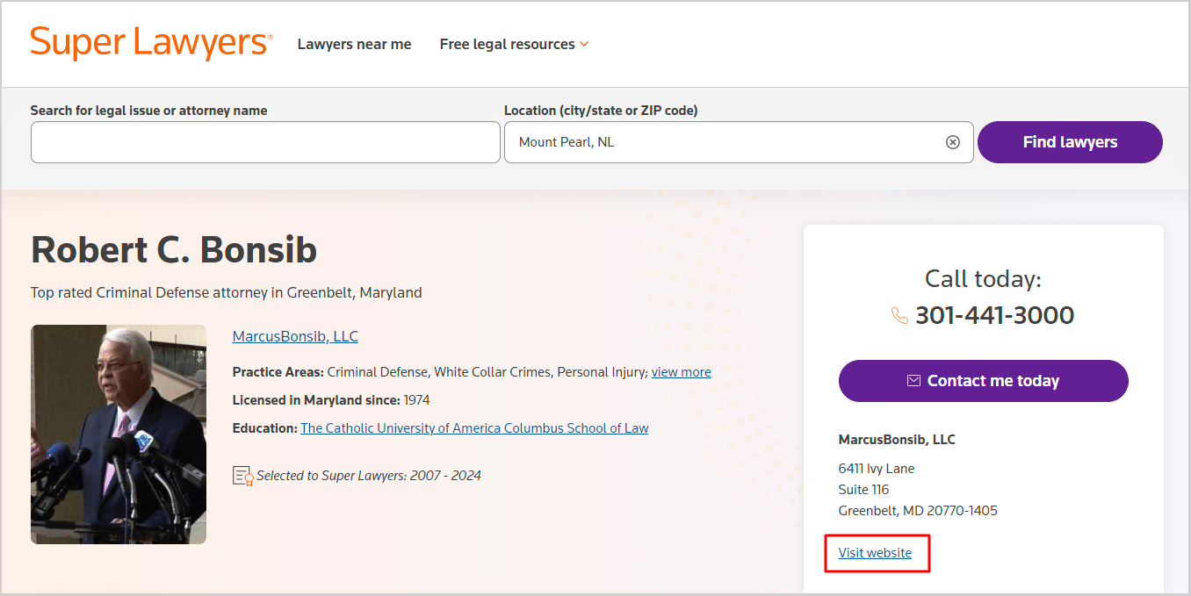
Task: Click Robert C. Bonsib's photo
Action: coord(119,434)
